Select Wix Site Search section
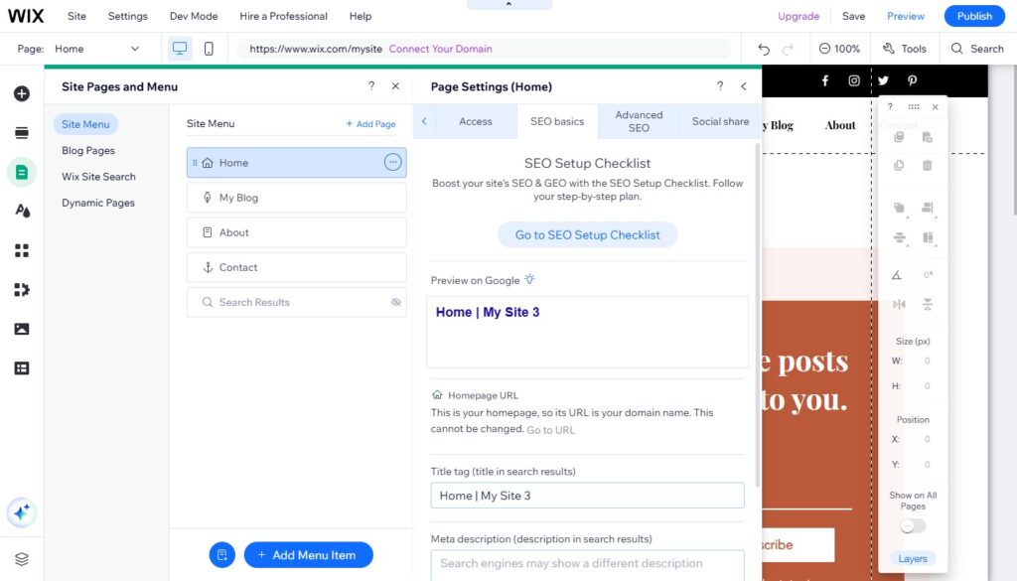Image resolution: width=1017 pixels, height=581 pixels. 98,177
